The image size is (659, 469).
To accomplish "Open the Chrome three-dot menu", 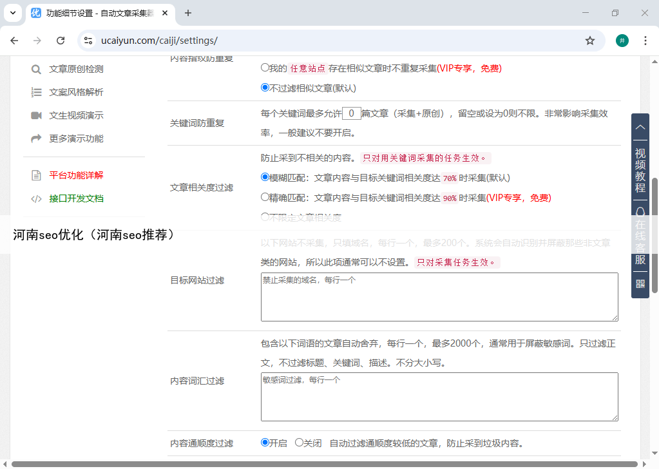I will 645,41.
